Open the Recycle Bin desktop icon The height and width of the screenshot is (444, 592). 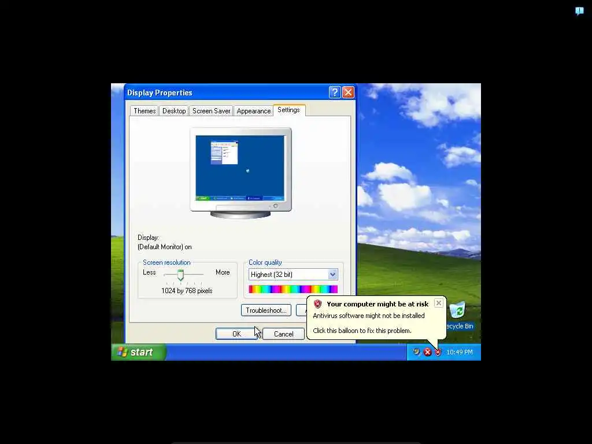click(x=460, y=316)
